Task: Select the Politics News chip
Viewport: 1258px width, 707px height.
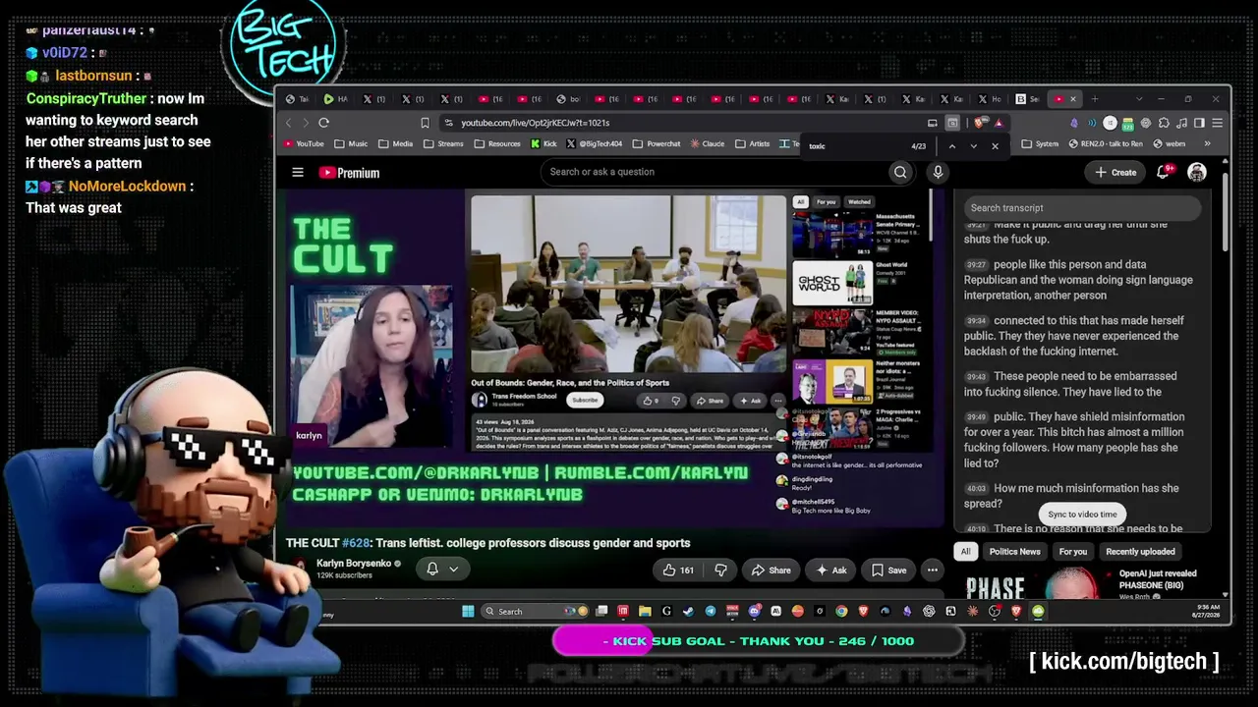Action: tap(1014, 552)
